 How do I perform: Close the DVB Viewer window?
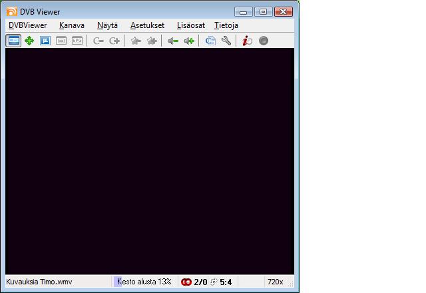(284, 12)
